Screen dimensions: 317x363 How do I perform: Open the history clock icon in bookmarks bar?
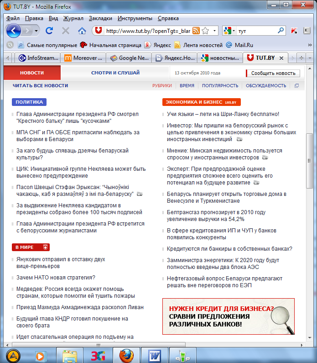point(10,45)
